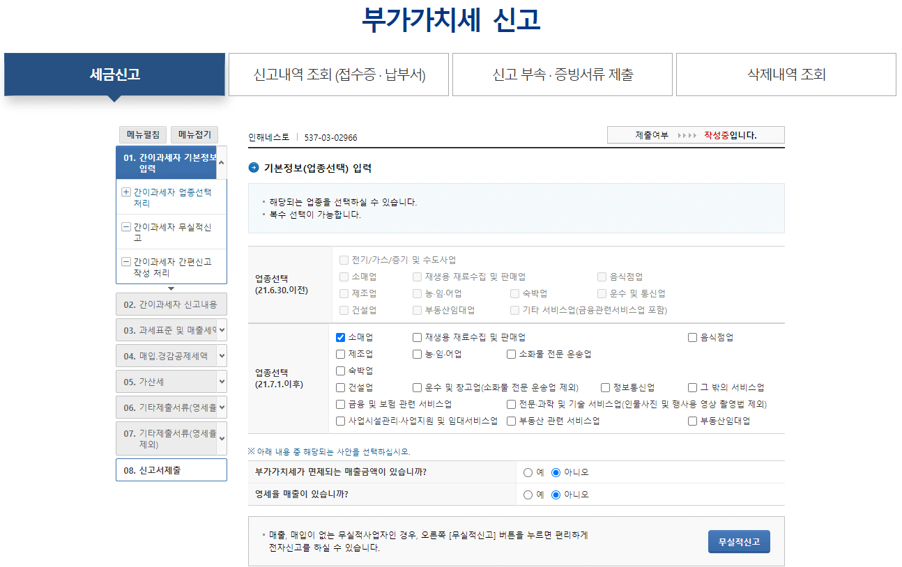The height and width of the screenshot is (567, 902).
Task: Click the 무실적신고 button
Action: [739, 541]
